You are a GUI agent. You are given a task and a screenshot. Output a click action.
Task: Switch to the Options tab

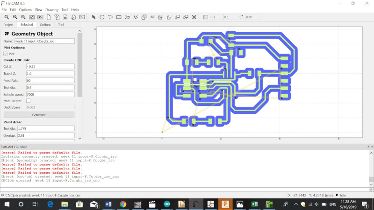tap(45, 25)
